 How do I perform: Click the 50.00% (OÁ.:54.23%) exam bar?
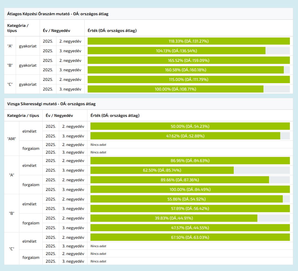190,126
